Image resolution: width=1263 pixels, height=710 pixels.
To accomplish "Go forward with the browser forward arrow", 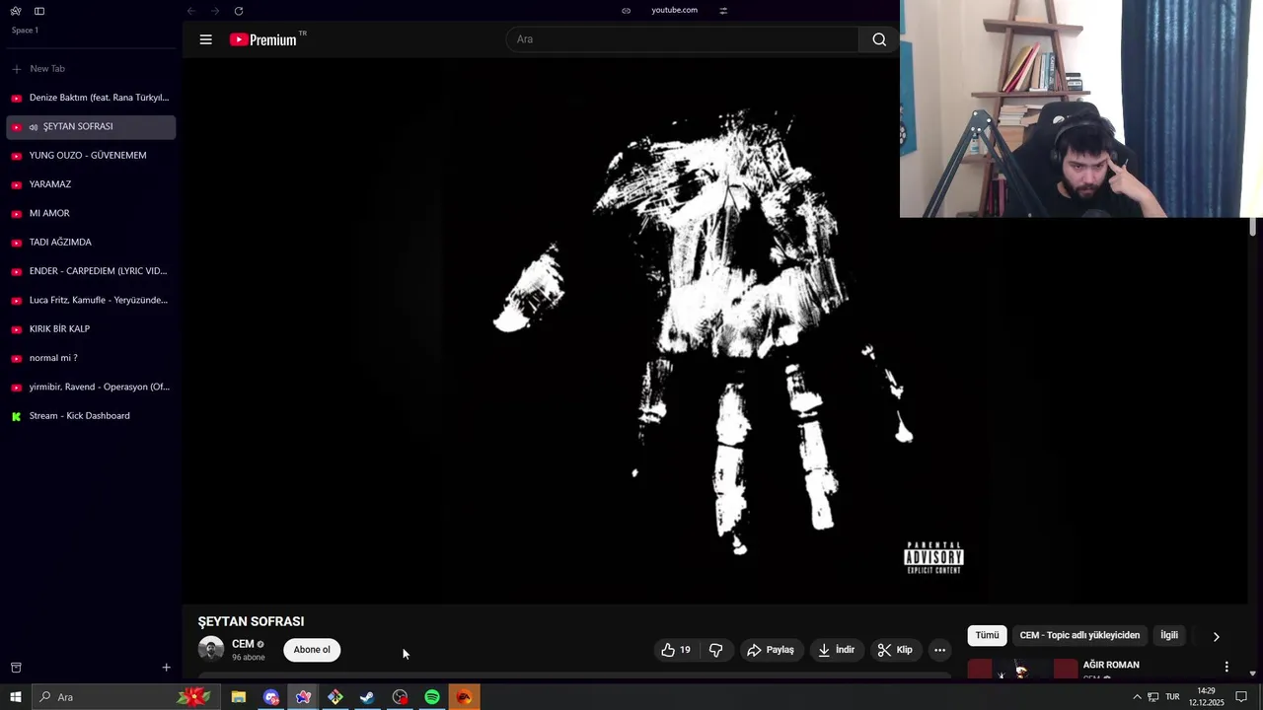I will pyautogui.click(x=215, y=11).
